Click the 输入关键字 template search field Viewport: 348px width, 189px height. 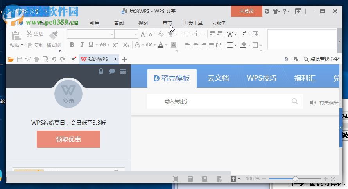click(x=225, y=101)
